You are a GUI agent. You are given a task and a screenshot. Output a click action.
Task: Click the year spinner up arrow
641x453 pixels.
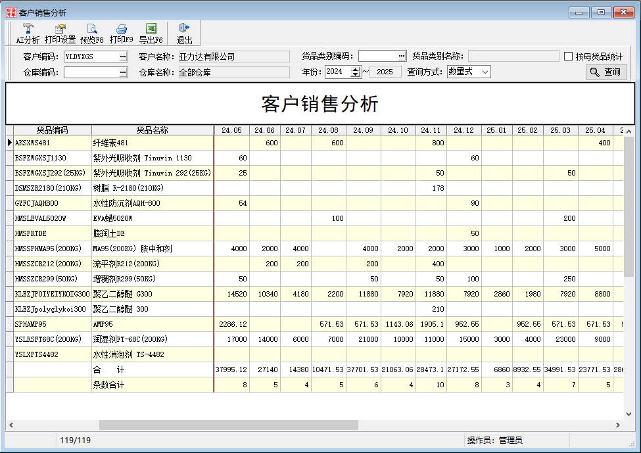355,68
